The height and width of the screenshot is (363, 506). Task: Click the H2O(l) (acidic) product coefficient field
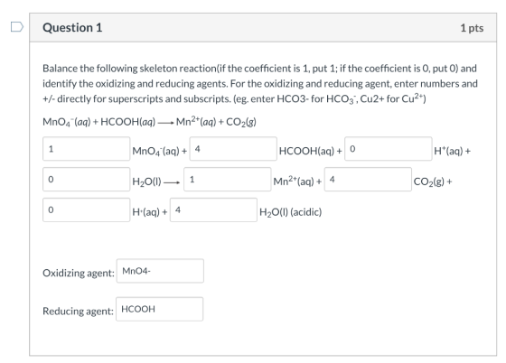213,209
